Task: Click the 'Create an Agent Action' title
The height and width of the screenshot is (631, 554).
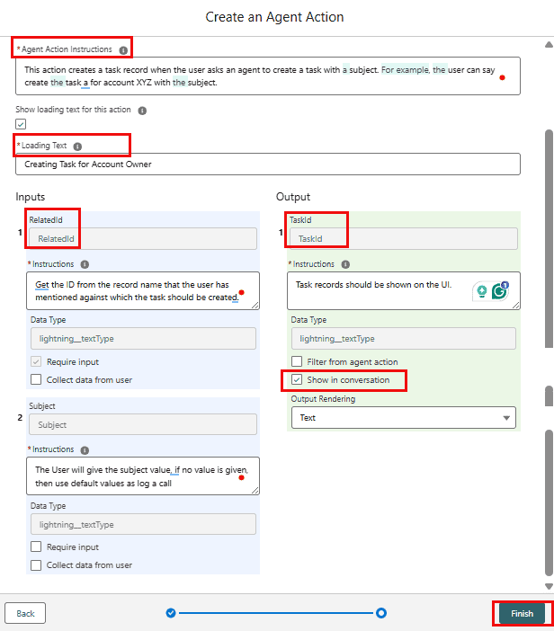Action: 274,17
